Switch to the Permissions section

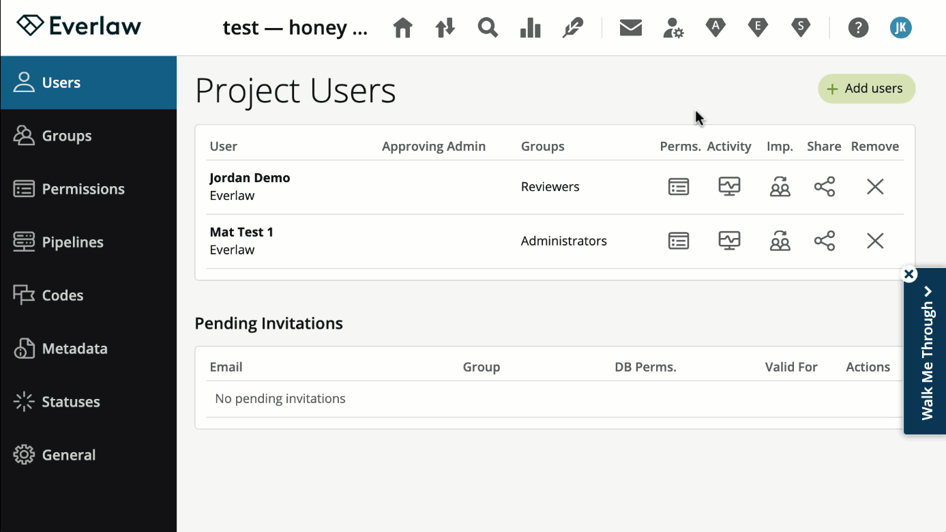coord(83,188)
